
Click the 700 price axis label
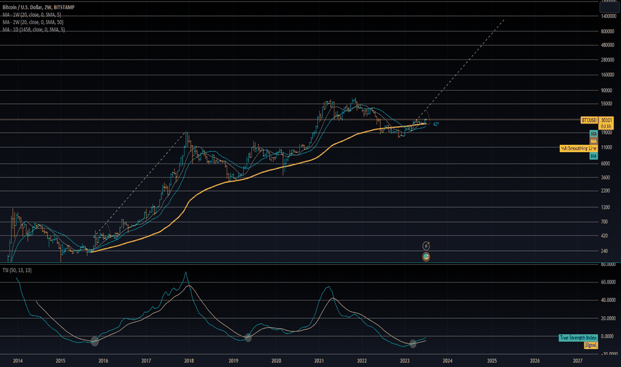(604, 222)
